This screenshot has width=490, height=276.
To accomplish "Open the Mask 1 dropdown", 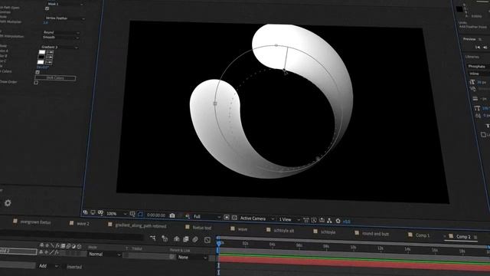I will (x=64, y=4).
